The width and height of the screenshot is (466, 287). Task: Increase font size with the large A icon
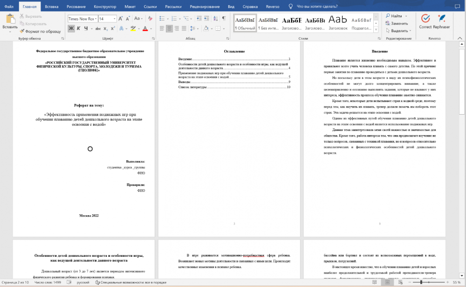tap(120, 19)
